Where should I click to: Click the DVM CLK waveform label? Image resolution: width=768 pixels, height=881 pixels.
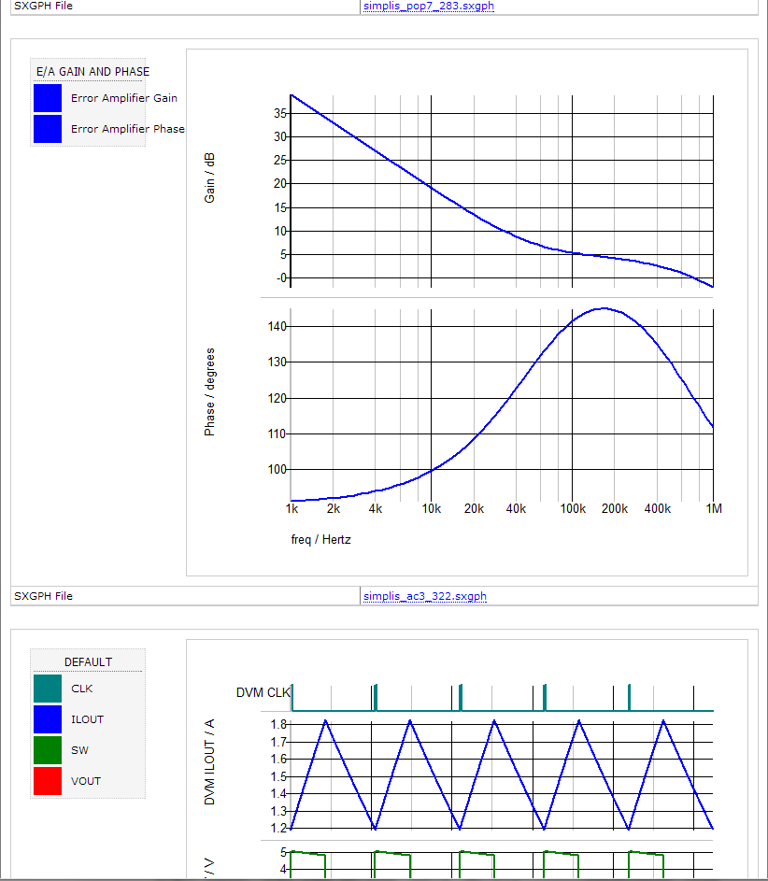tap(263, 692)
